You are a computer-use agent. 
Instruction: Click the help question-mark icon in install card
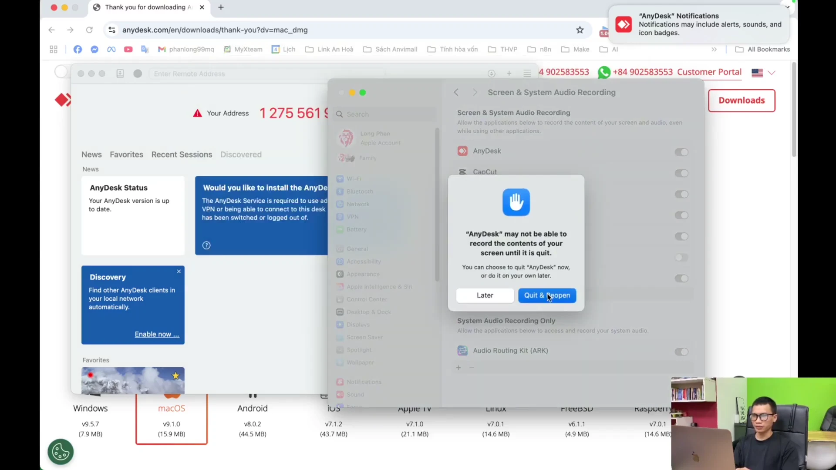206,245
